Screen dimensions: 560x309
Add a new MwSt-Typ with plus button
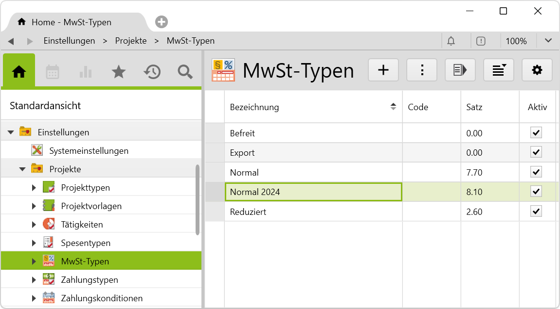[x=383, y=70]
